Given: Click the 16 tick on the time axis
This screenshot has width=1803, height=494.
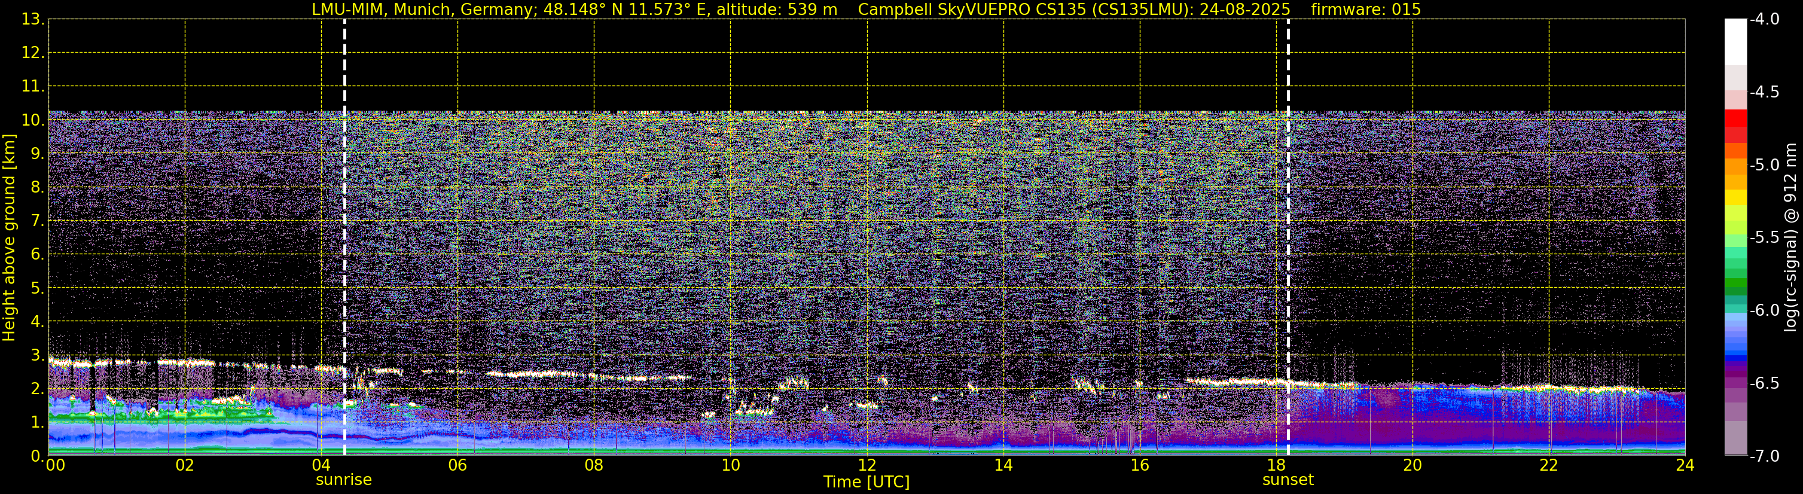Looking at the screenshot, I should 1140,466.
